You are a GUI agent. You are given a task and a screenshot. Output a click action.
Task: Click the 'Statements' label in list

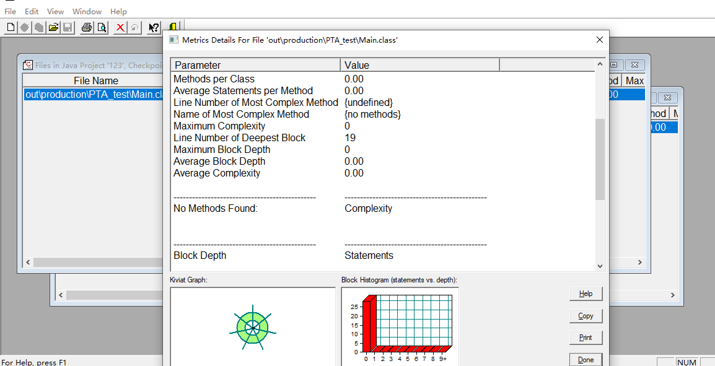point(369,256)
